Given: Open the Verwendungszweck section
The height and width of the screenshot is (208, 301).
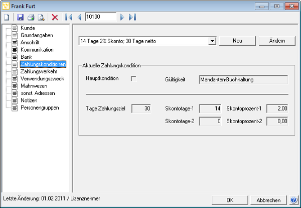Looking at the screenshot, I should pos(43,78).
